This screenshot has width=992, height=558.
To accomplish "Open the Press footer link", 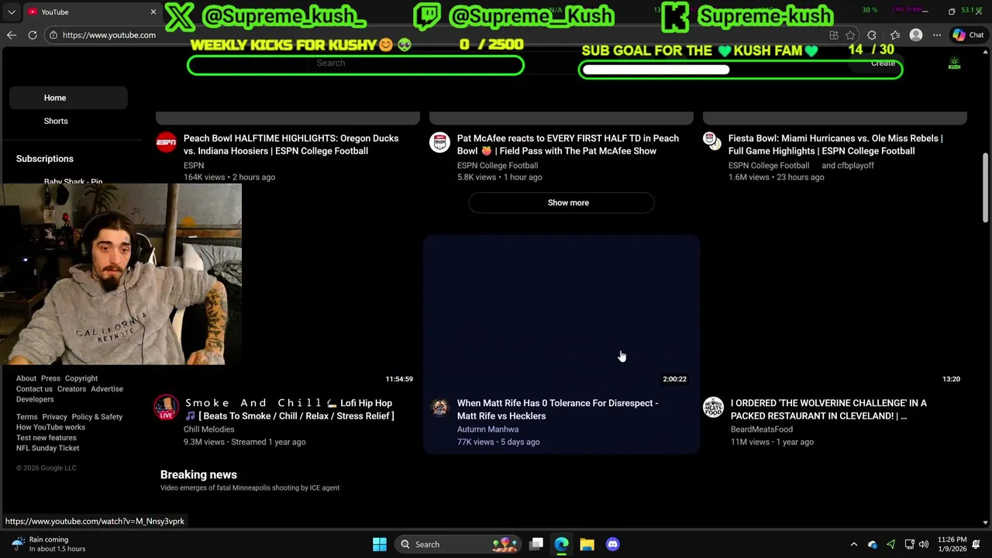I will [50, 378].
